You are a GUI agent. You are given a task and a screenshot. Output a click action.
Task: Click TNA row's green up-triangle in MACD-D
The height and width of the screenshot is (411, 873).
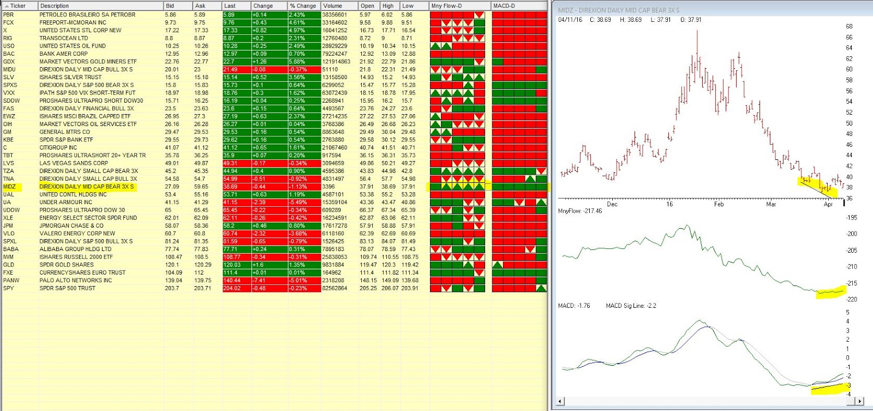[x=530, y=179]
